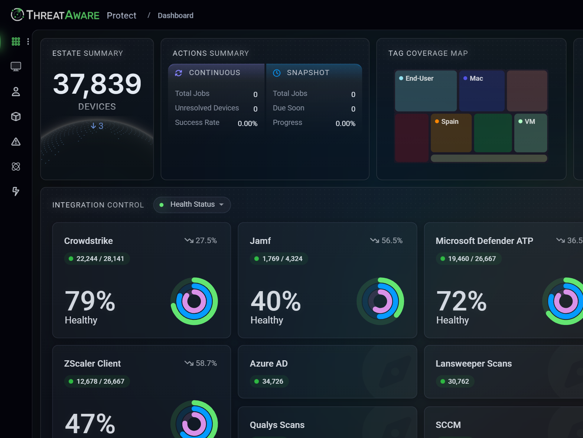Open the alerts warning triangle icon
The image size is (583, 438).
coord(16,142)
